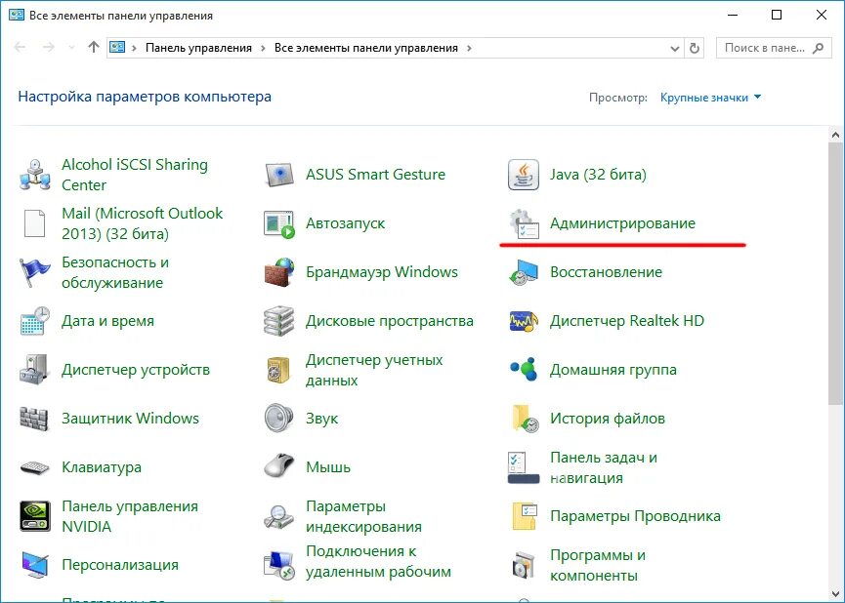This screenshot has height=603, width=845.
Task: Click Все элементы панели управления breadcrumb segment
Action: [366, 48]
